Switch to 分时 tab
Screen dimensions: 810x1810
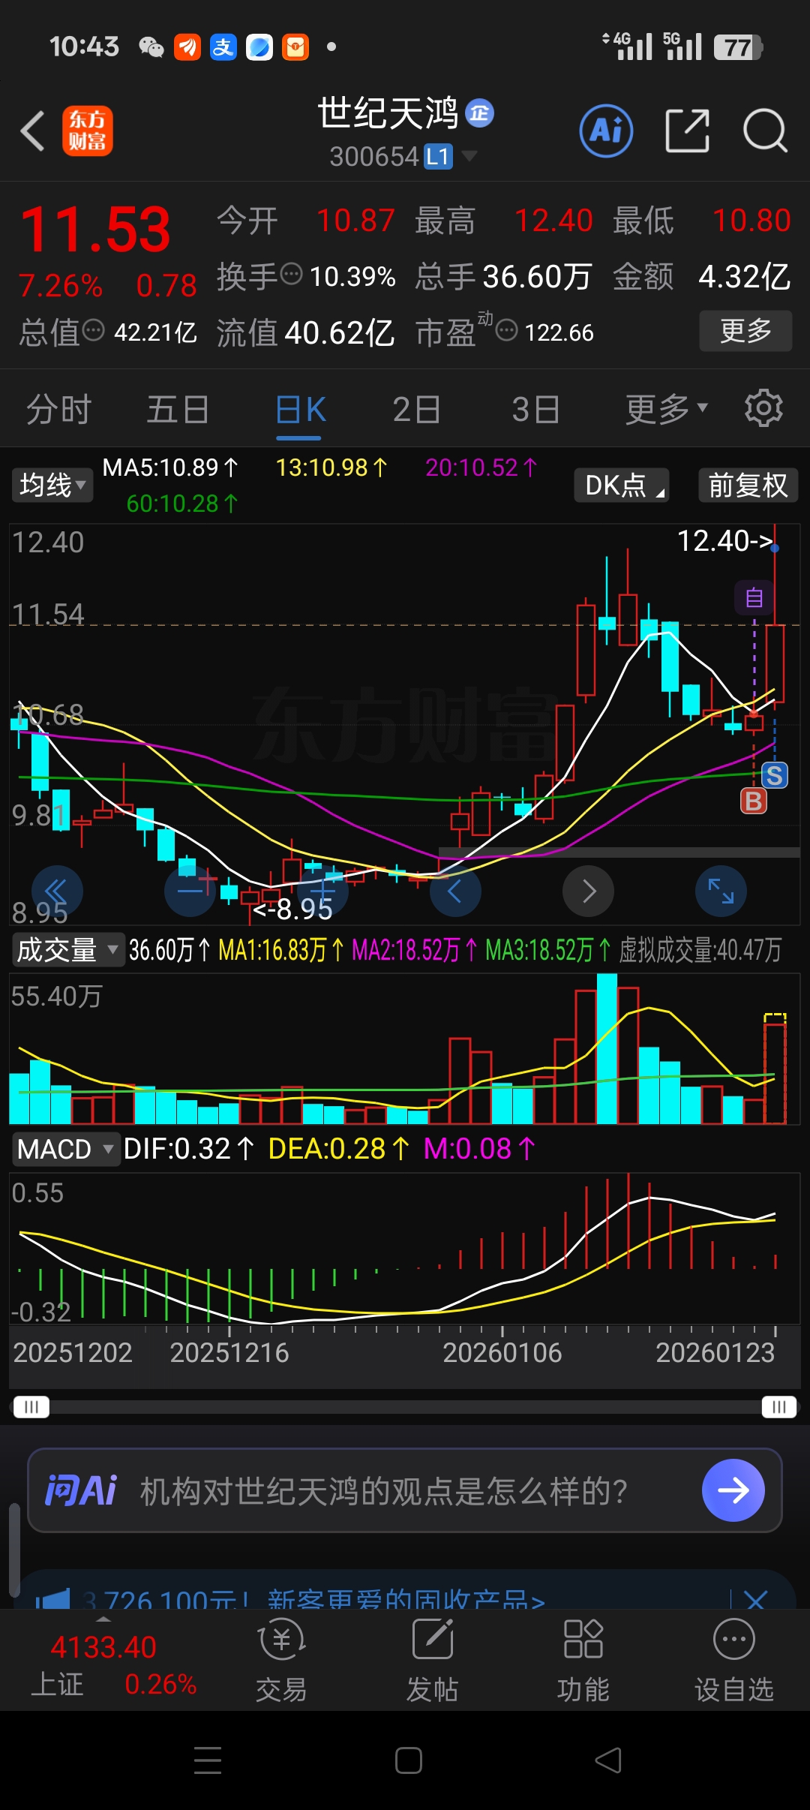[59, 409]
